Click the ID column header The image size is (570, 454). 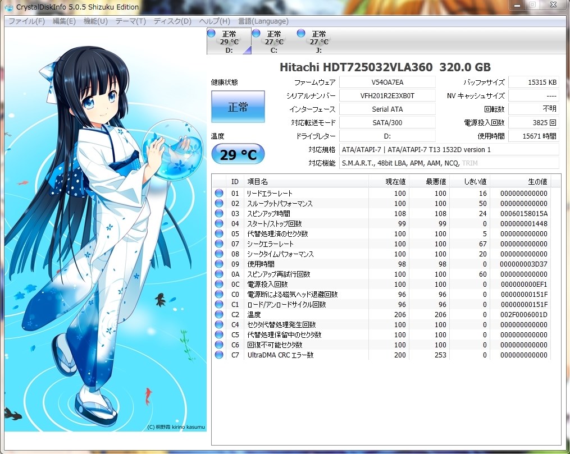[235, 182]
